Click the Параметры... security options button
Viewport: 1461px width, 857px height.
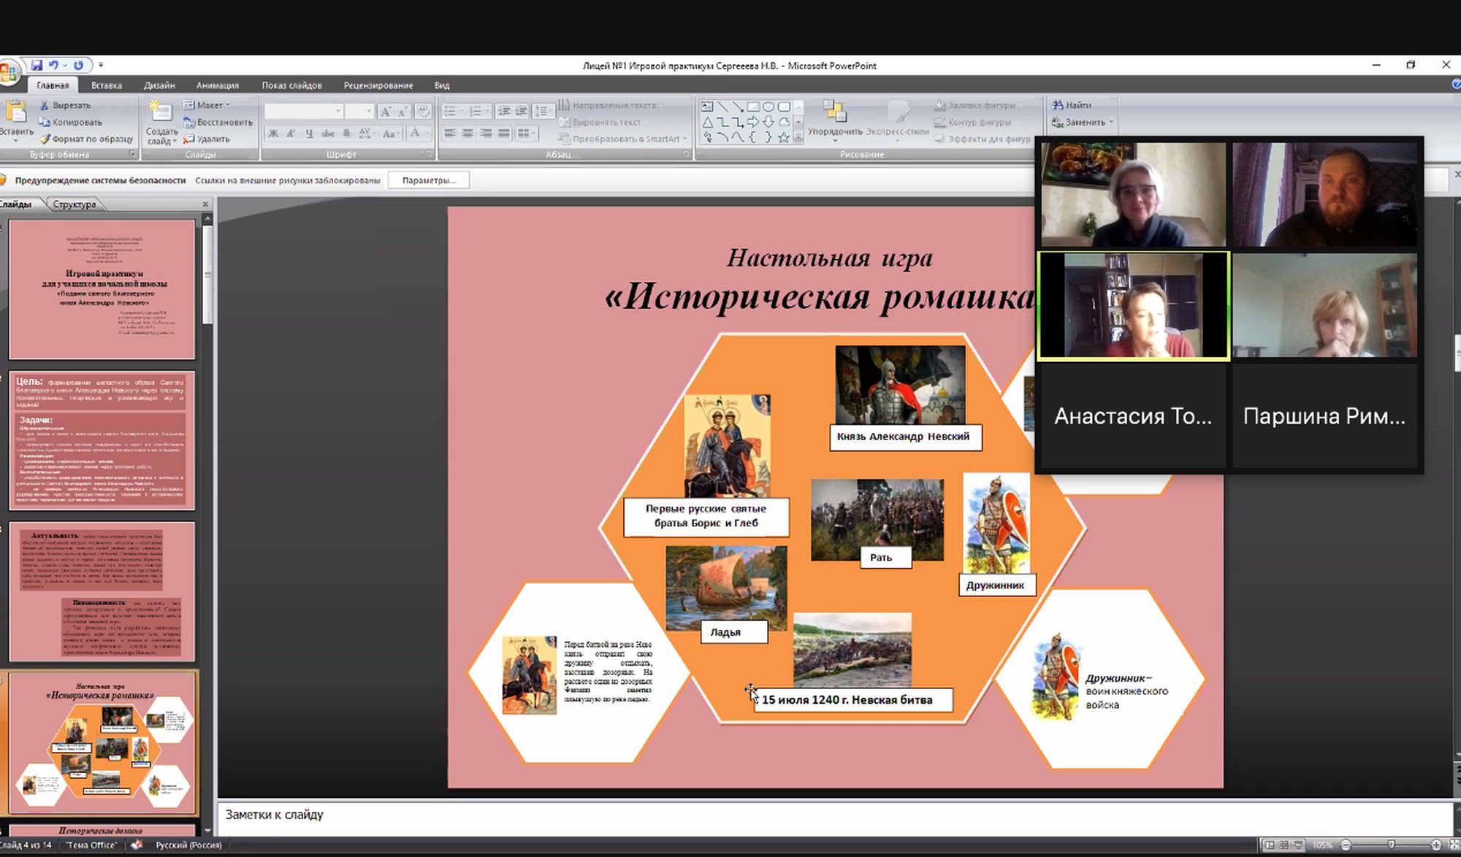(429, 180)
